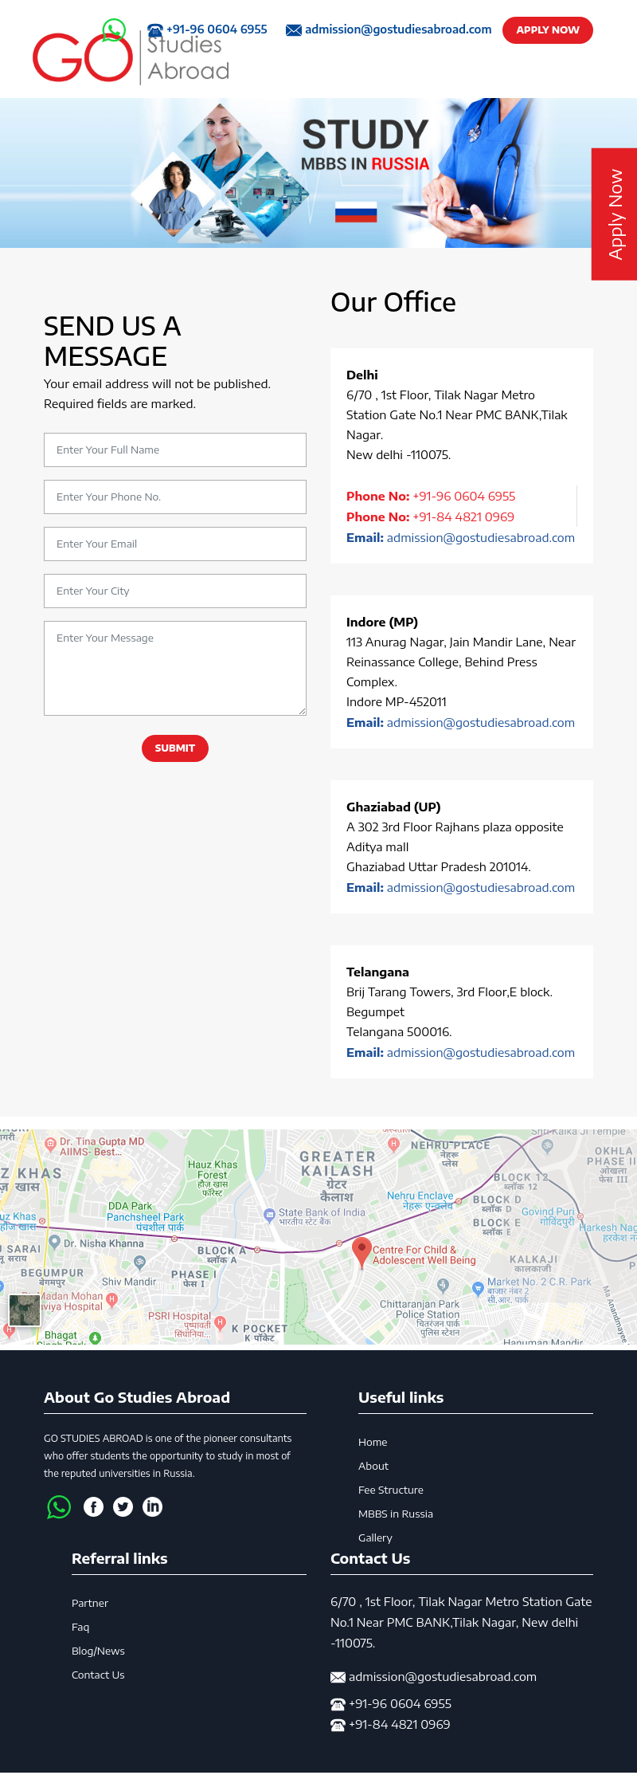
Task: Click the PSRI Hospital marker on the map
Action: click(x=221, y=1324)
